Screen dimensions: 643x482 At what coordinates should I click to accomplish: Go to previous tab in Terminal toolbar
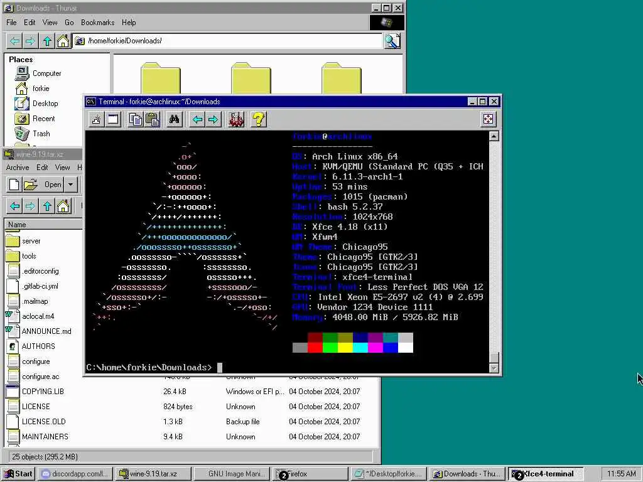pyautogui.click(x=197, y=119)
